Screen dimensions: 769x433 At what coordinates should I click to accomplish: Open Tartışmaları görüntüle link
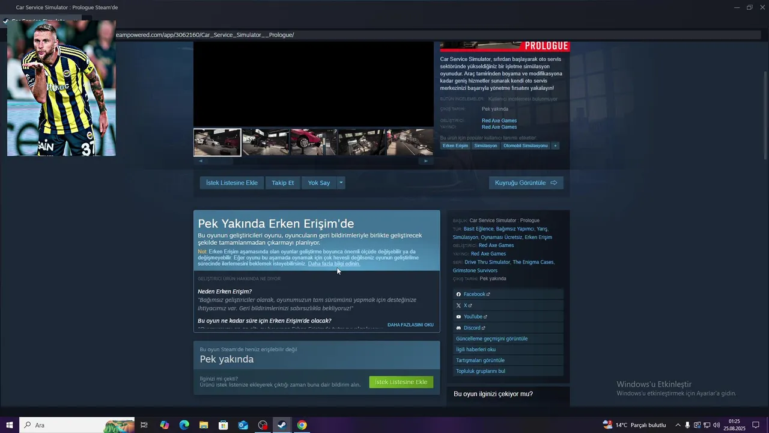508,360
